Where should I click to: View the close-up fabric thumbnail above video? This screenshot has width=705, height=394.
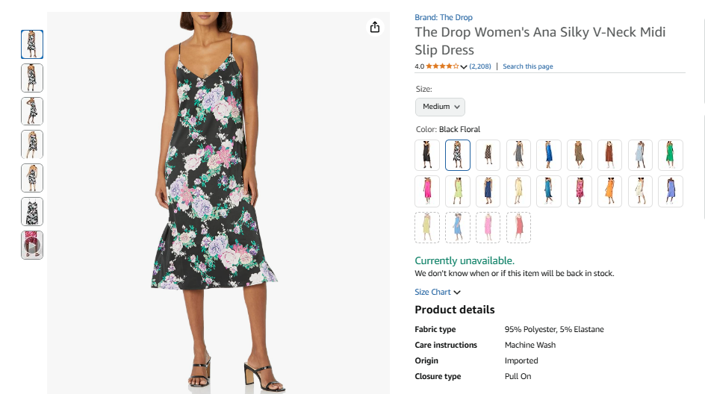[32, 212]
